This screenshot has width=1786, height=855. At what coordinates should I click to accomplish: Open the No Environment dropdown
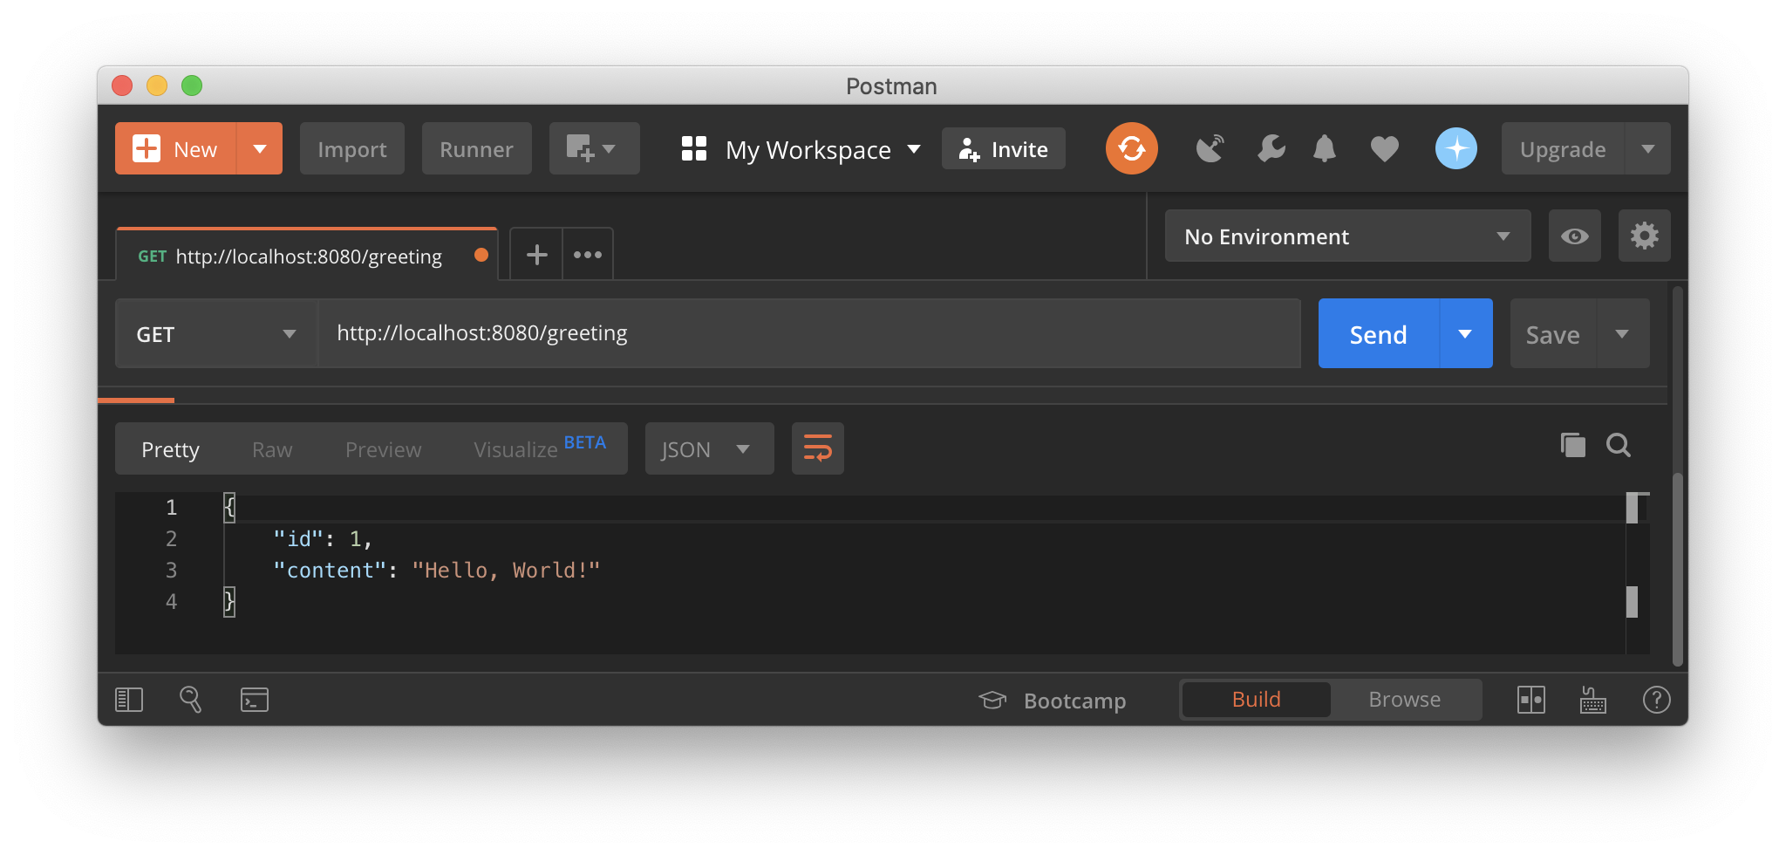pos(1347,236)
